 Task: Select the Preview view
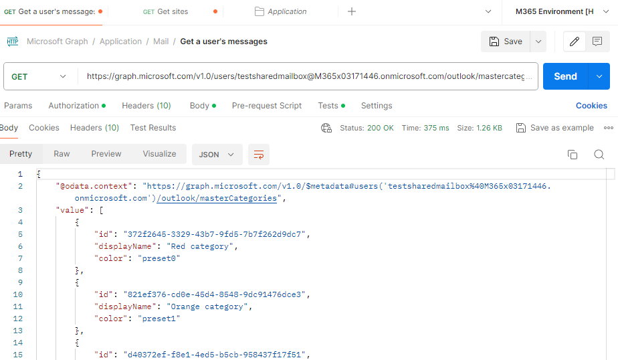click(x=106, y=154)
